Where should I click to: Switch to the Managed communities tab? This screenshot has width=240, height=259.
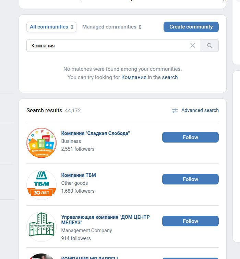(112, 27)
